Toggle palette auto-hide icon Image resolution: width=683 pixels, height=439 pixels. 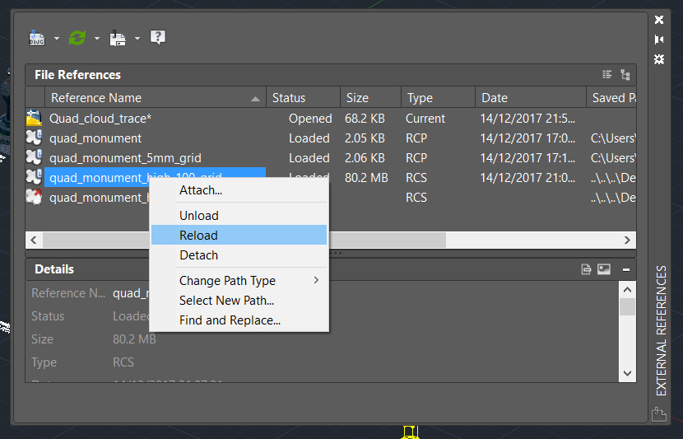coord(659,40)
